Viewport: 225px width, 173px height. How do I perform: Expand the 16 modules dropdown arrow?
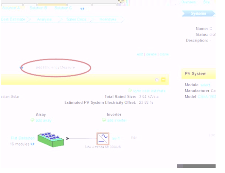32,144
